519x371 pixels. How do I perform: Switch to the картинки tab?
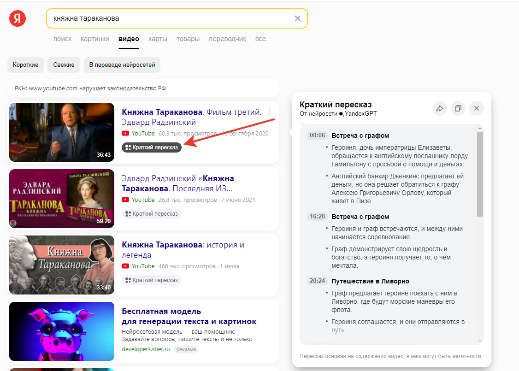94,39
